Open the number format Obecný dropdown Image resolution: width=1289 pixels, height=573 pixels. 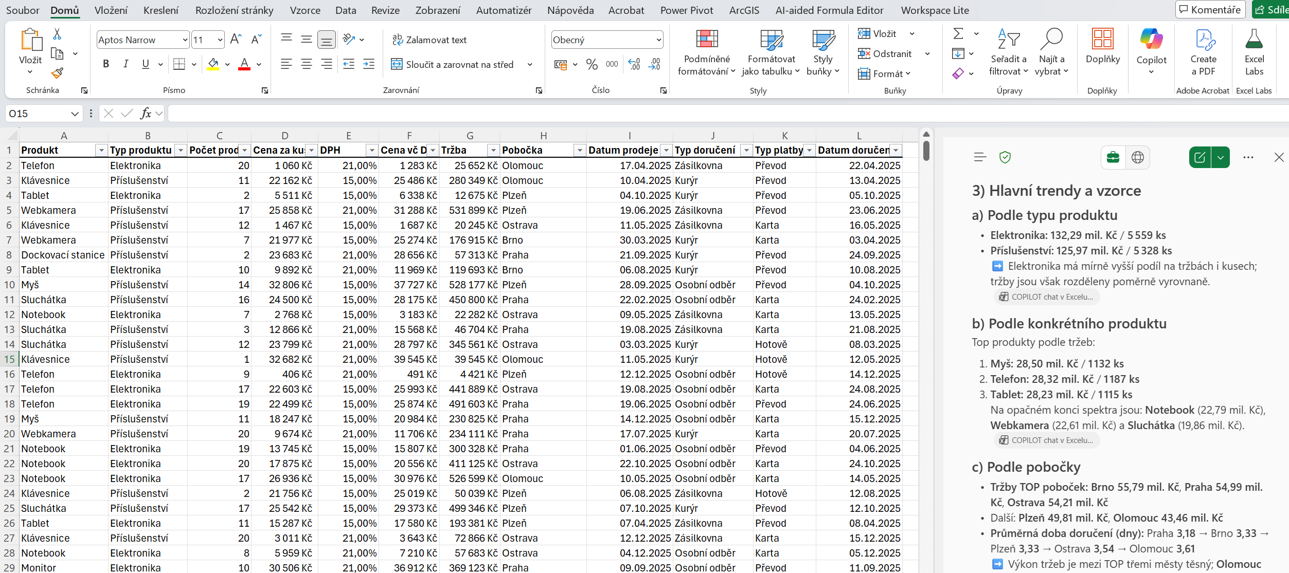point(658,40)
